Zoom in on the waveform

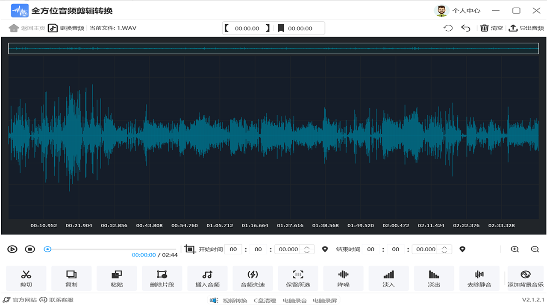(x=515, y=249)
